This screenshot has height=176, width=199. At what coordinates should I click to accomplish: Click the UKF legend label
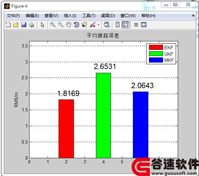tap(169, 54)
